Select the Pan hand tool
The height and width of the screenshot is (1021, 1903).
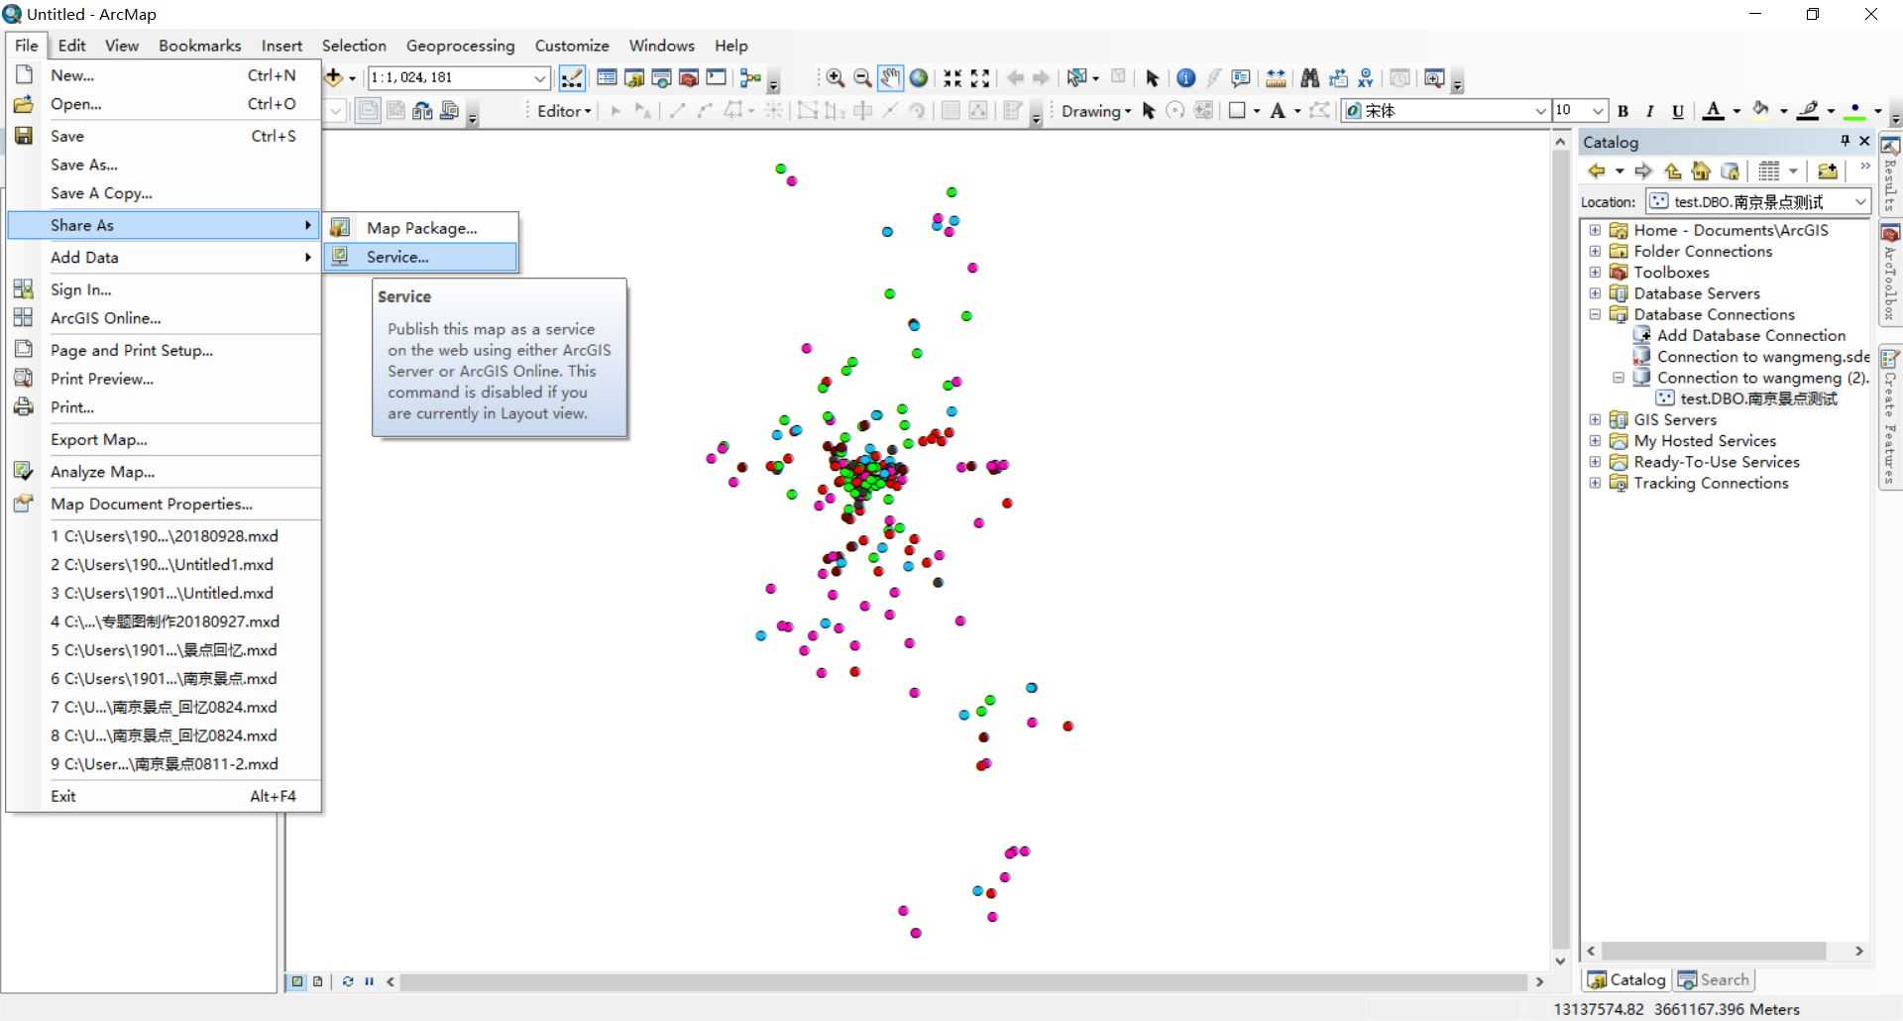click(890, 78)
